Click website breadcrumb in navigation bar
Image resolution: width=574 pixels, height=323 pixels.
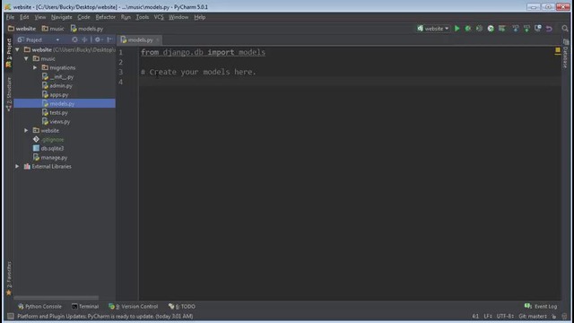tap(22, 28)
